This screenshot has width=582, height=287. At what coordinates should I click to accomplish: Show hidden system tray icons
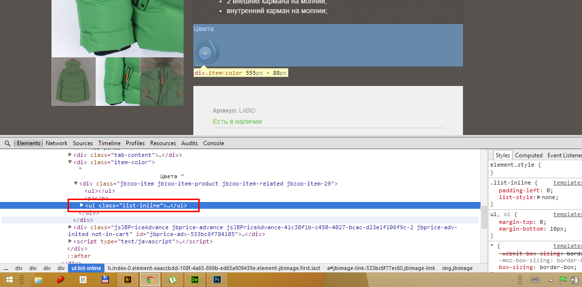551,280
